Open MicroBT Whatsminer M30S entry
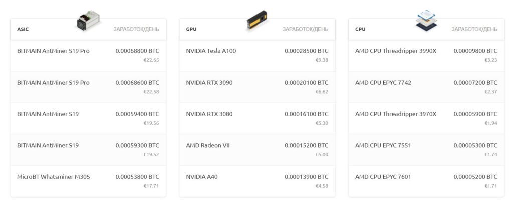 click(x=88, y=181)
